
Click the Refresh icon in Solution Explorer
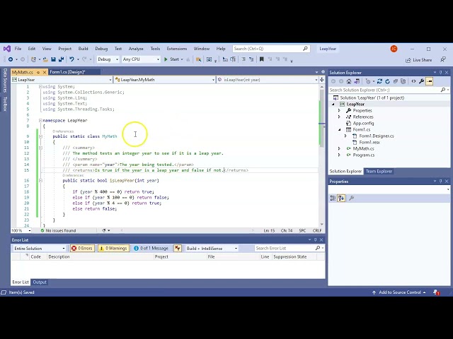click(x=387, y=82)
